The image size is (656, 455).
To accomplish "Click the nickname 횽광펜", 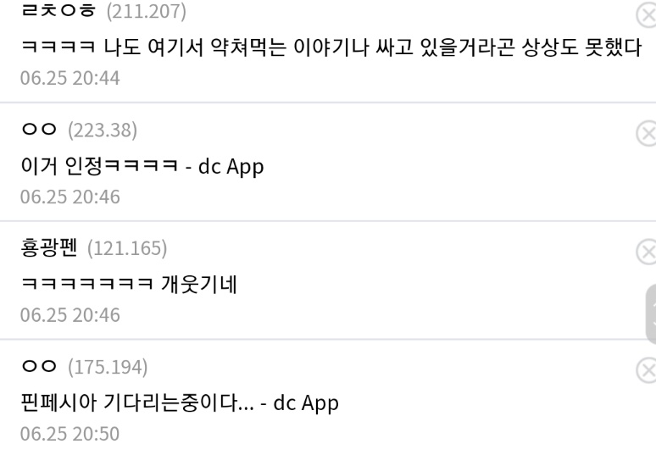I will pos(49,247).
